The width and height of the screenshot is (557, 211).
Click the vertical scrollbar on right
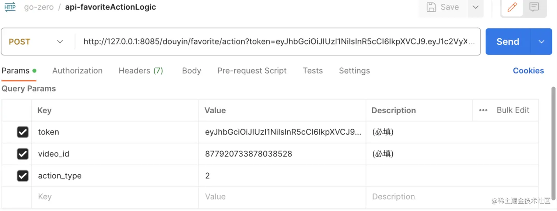[554, 121]
